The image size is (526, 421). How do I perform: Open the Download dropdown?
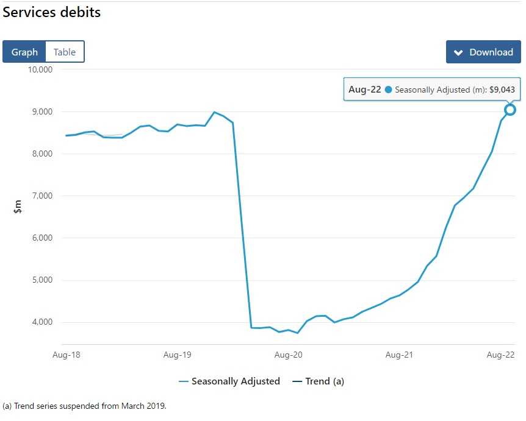[483, 52]
